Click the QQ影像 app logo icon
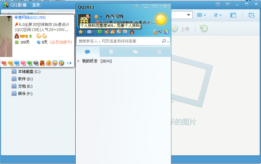The image size is (261, 164). tap(6, 5)
